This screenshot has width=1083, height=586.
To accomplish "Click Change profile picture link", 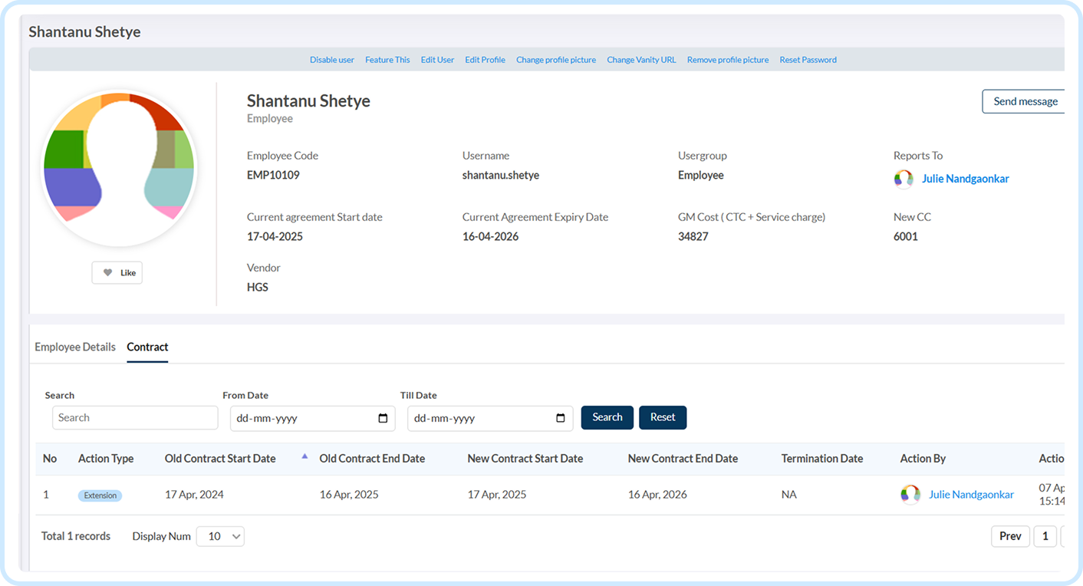I will pyautogui.click(x=556, y=60).
